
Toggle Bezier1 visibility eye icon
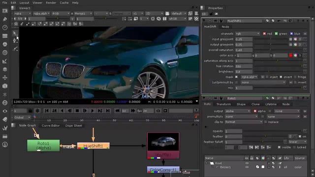coord(247,167)
